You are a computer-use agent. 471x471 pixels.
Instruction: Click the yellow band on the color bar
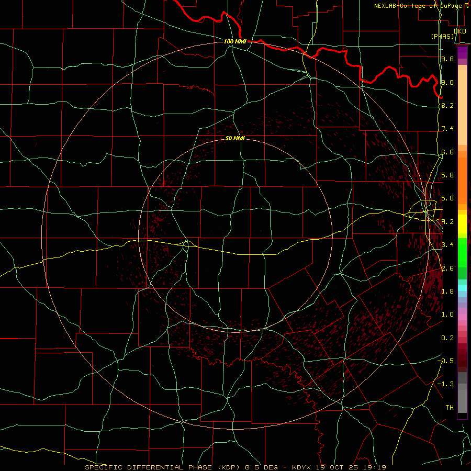[462, 224]
